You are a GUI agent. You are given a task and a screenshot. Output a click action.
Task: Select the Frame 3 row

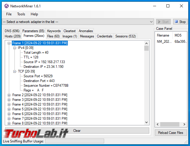pyautogui.click(x=40, y=100)
